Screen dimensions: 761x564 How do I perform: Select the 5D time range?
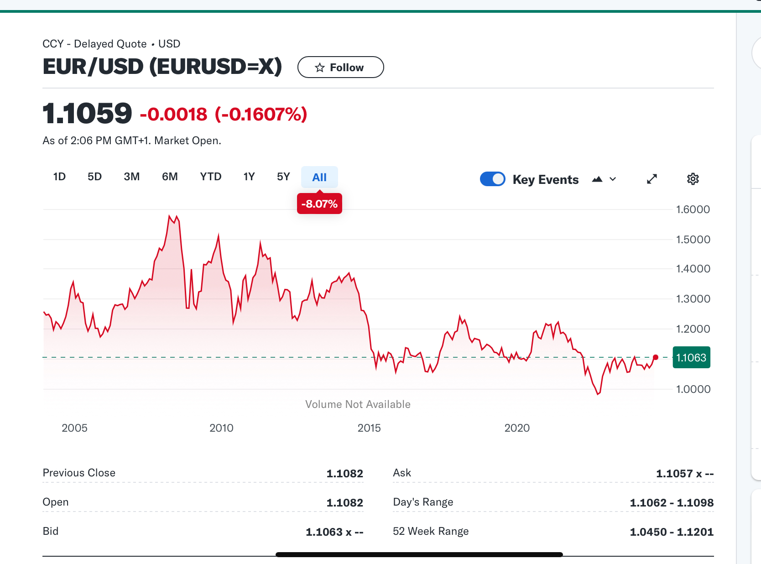coord(94,177)
